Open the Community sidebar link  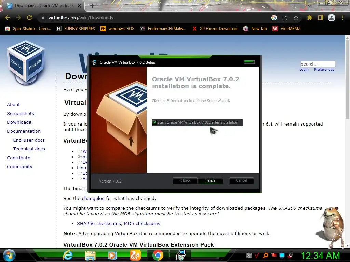click(x=19, y=166)
